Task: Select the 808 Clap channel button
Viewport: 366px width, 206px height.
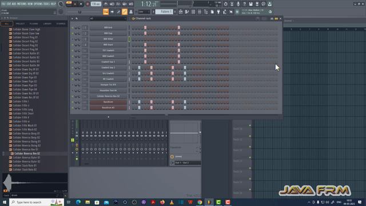Action: point(108,33)
